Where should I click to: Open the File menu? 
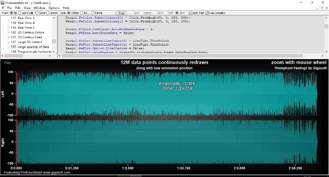click(9, 8)
